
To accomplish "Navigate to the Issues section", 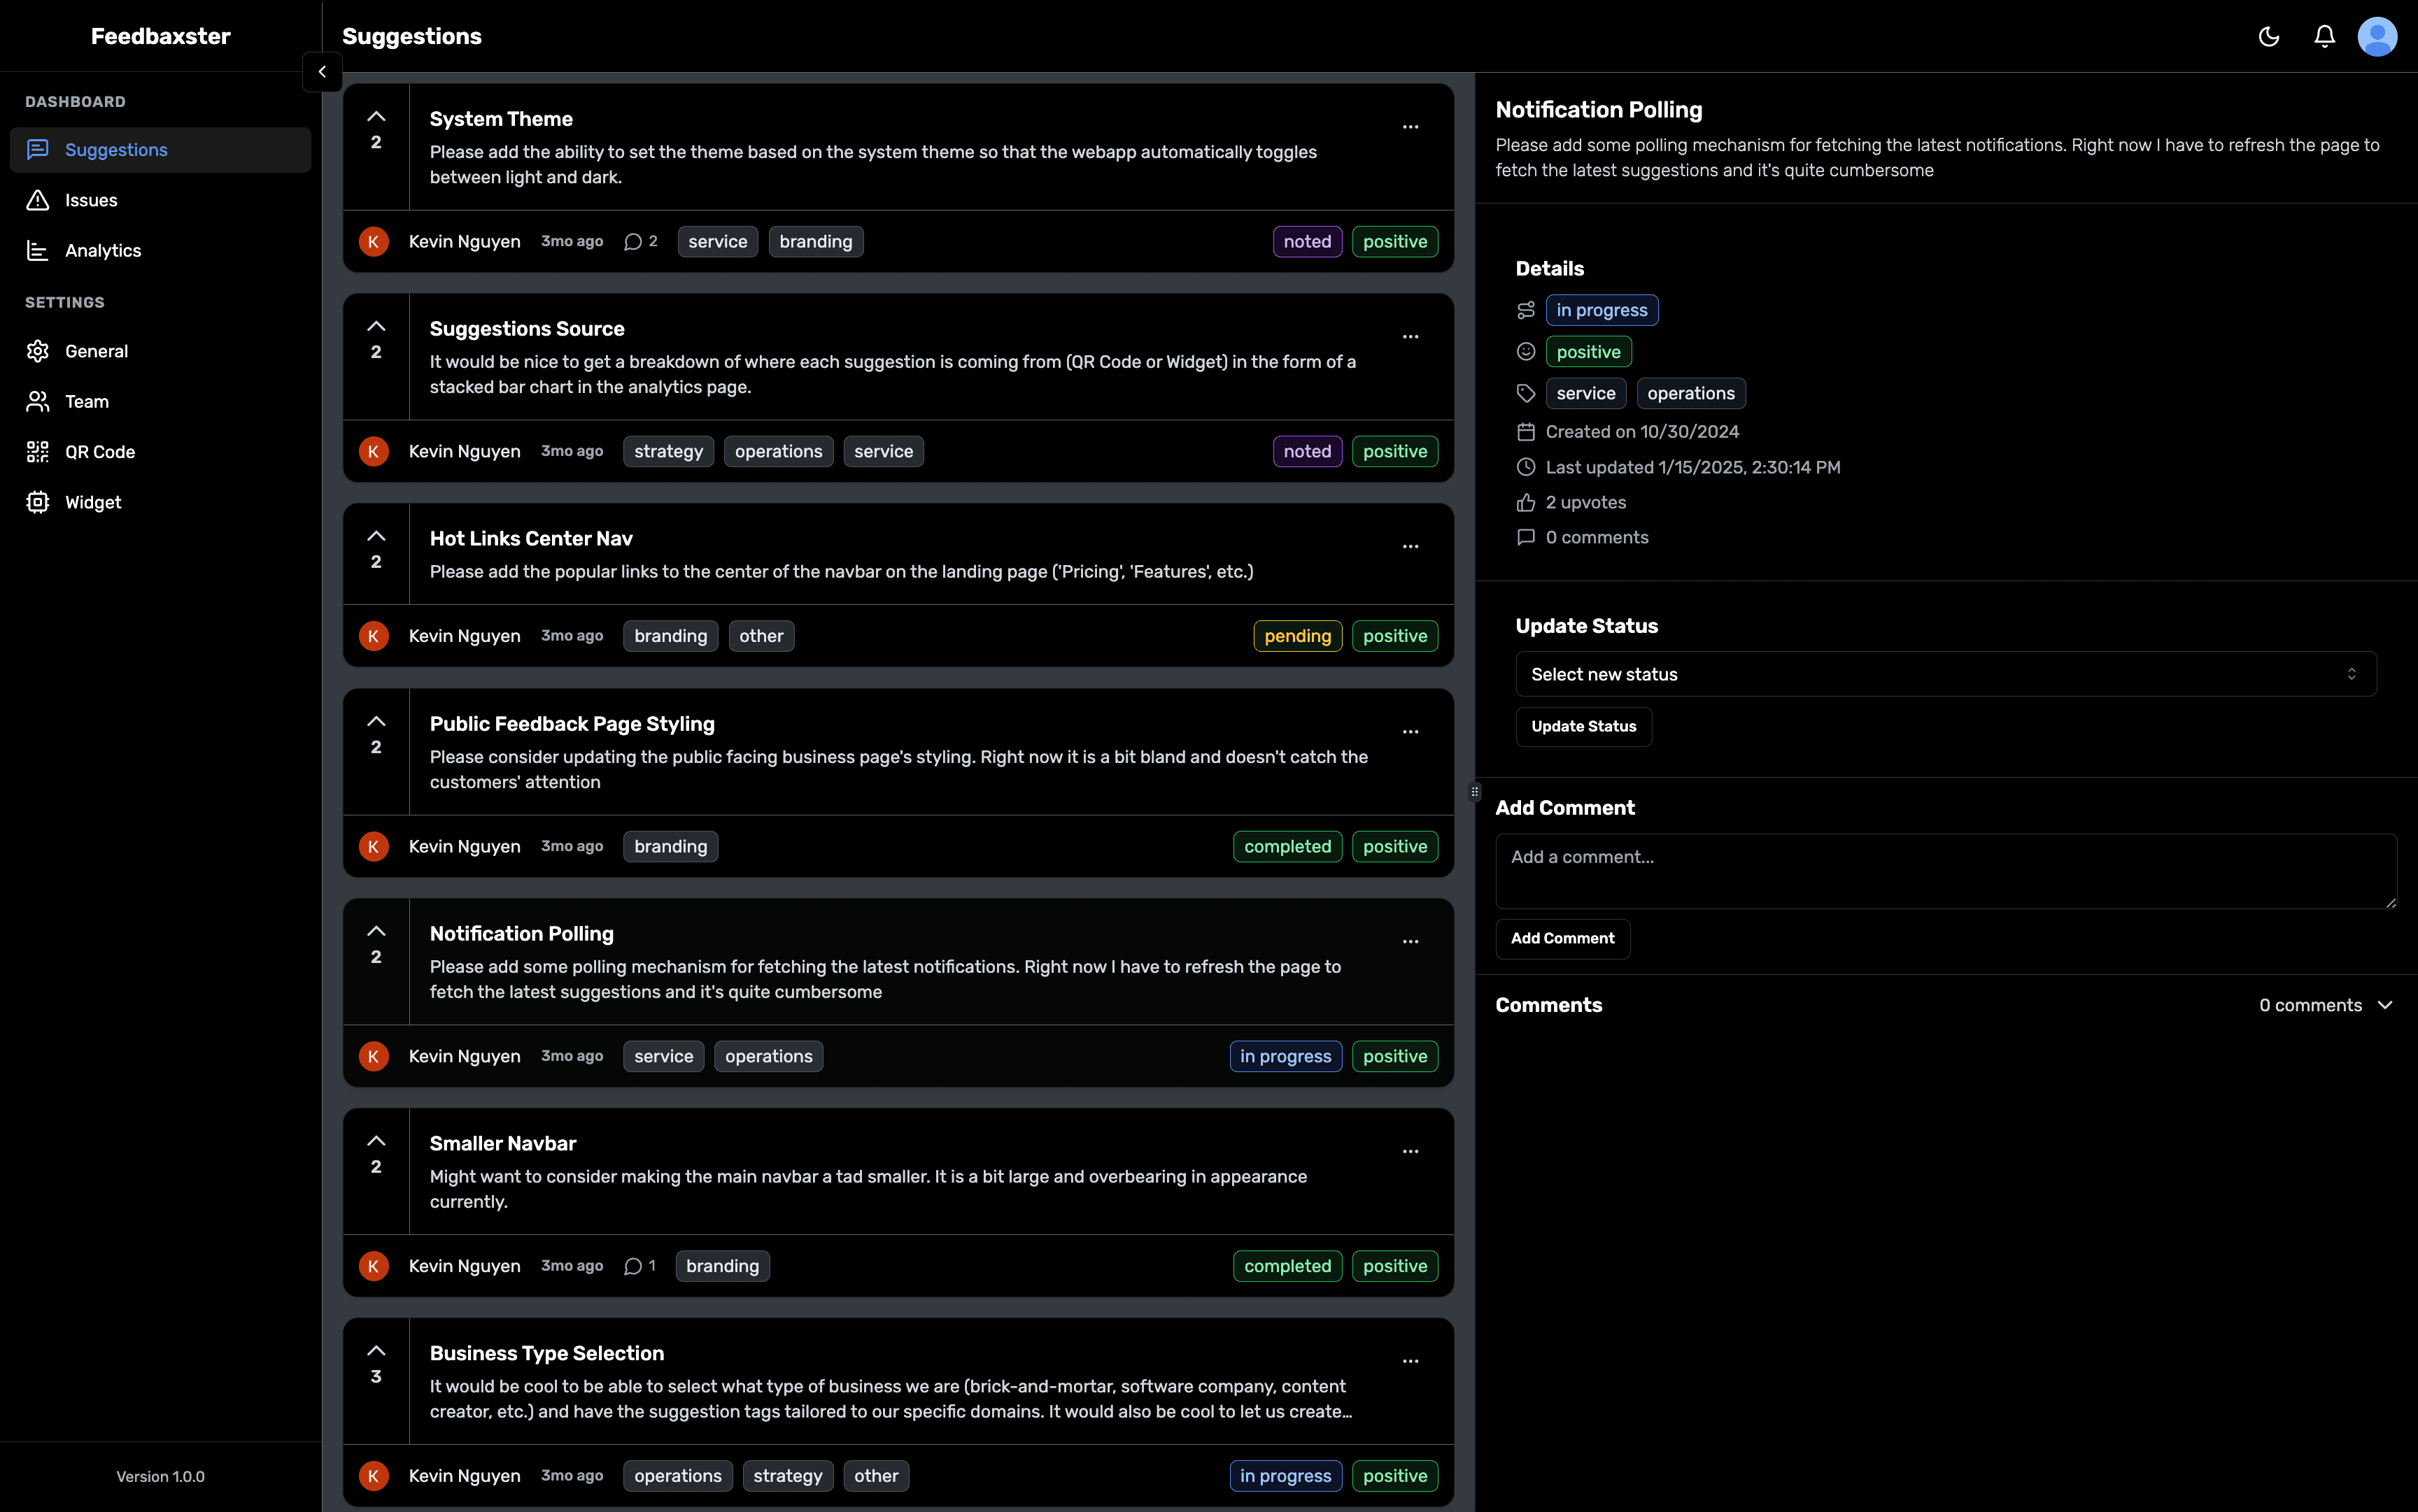I will click(90, 200).
